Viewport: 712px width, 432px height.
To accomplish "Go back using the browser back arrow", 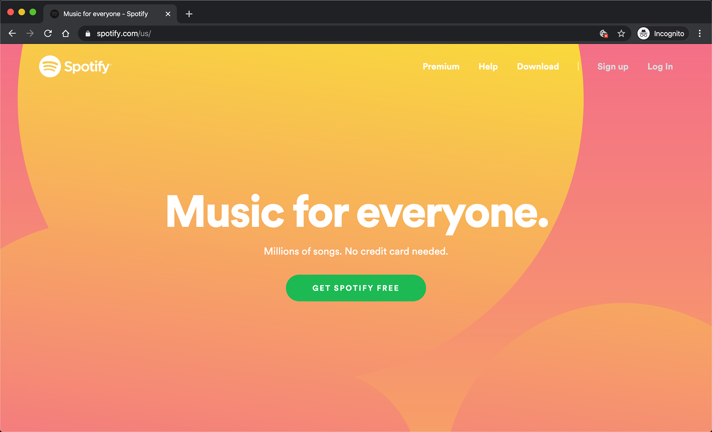I will [12, 33].
